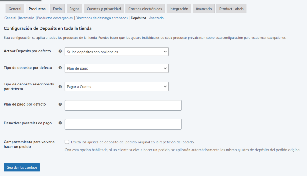This screenshot has height=176, width=307.
Task: Open the Pagos tab
Action: [74, 9]
